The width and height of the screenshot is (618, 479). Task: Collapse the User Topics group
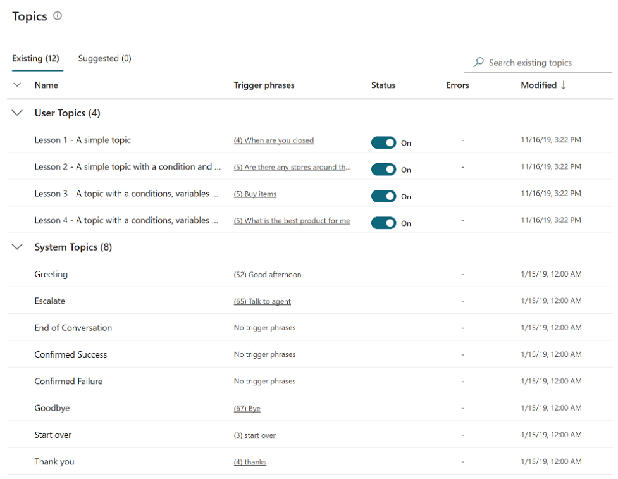point(17,113)
